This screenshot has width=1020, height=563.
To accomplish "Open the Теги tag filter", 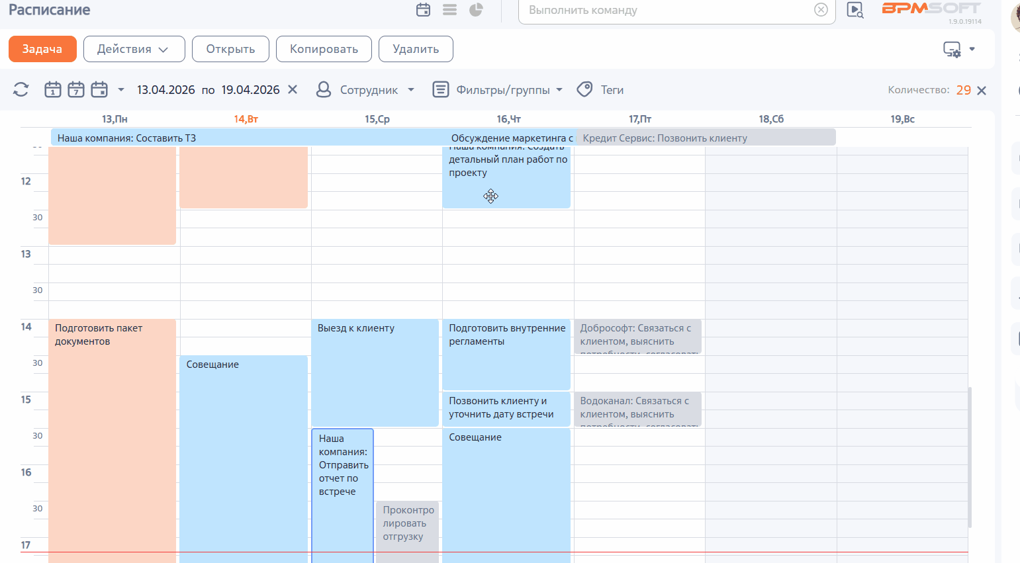I will (600, 90).
